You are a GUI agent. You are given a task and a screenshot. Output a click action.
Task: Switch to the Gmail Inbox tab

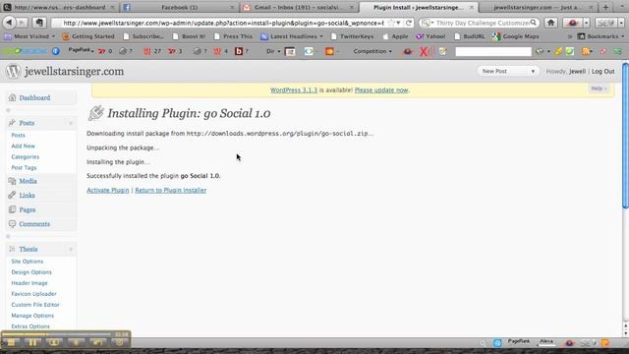[299, 7]
